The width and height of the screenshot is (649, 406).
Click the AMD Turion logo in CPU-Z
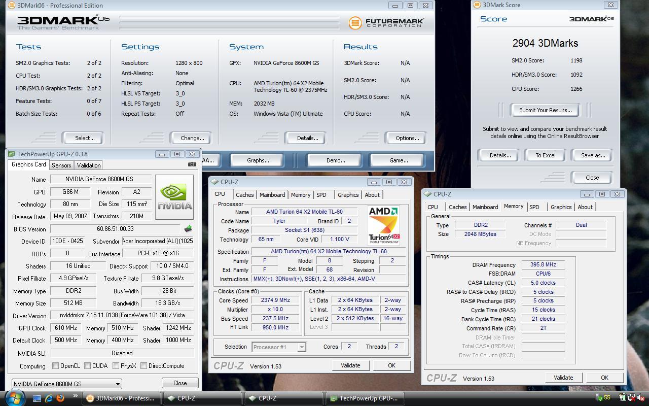[x=383, y=225]
